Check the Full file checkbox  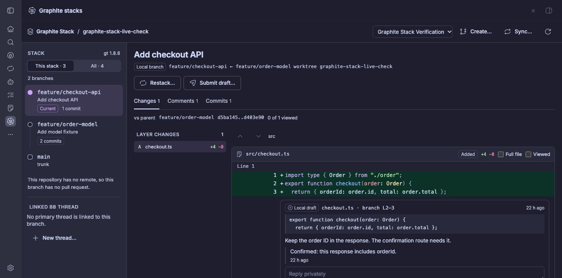[501, 154]
